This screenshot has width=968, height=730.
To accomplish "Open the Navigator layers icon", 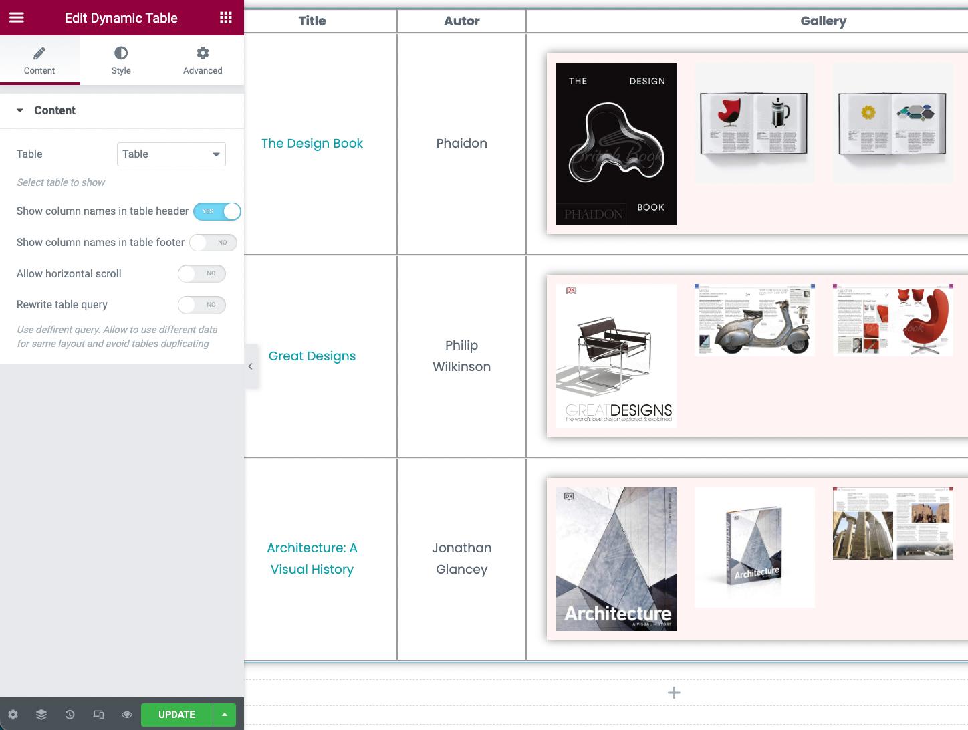I will coord(41,715).
